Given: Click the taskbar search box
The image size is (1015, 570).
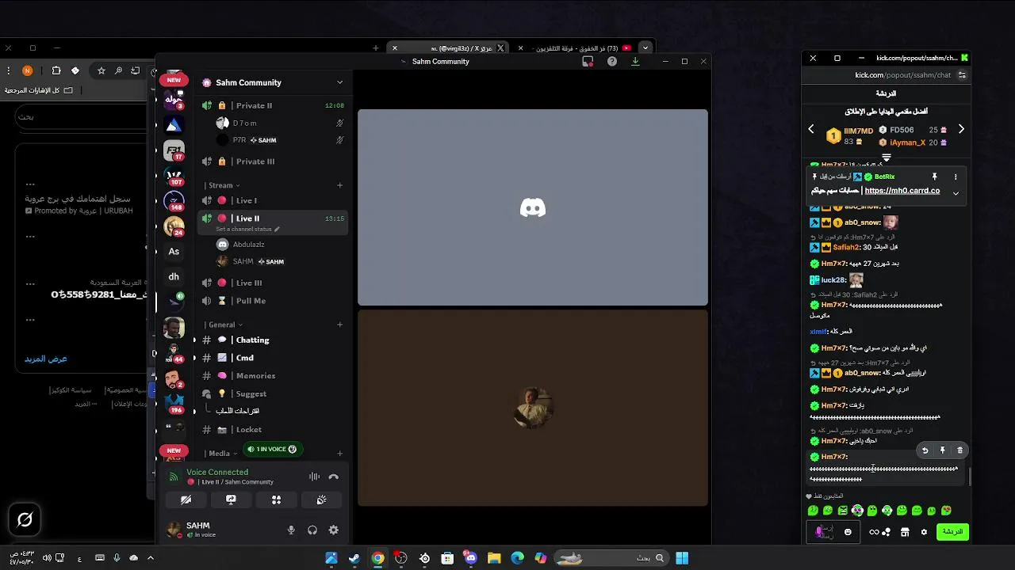Looking at the screenshot, I should tap(611, 558).
